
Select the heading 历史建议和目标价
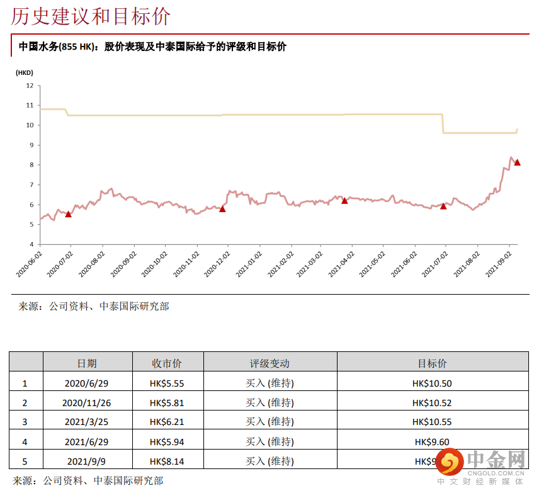point(91,16)
